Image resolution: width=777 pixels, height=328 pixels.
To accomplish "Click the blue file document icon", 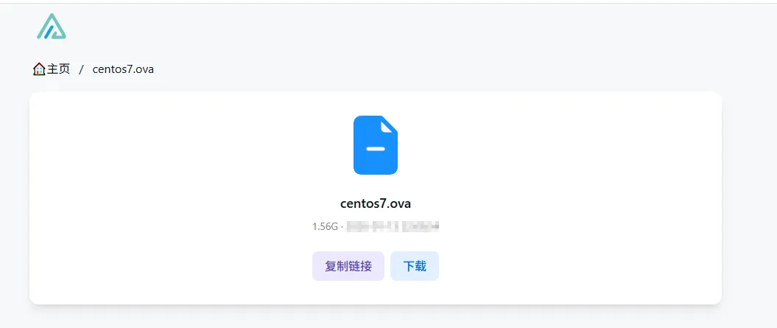I will pos(376,145).
